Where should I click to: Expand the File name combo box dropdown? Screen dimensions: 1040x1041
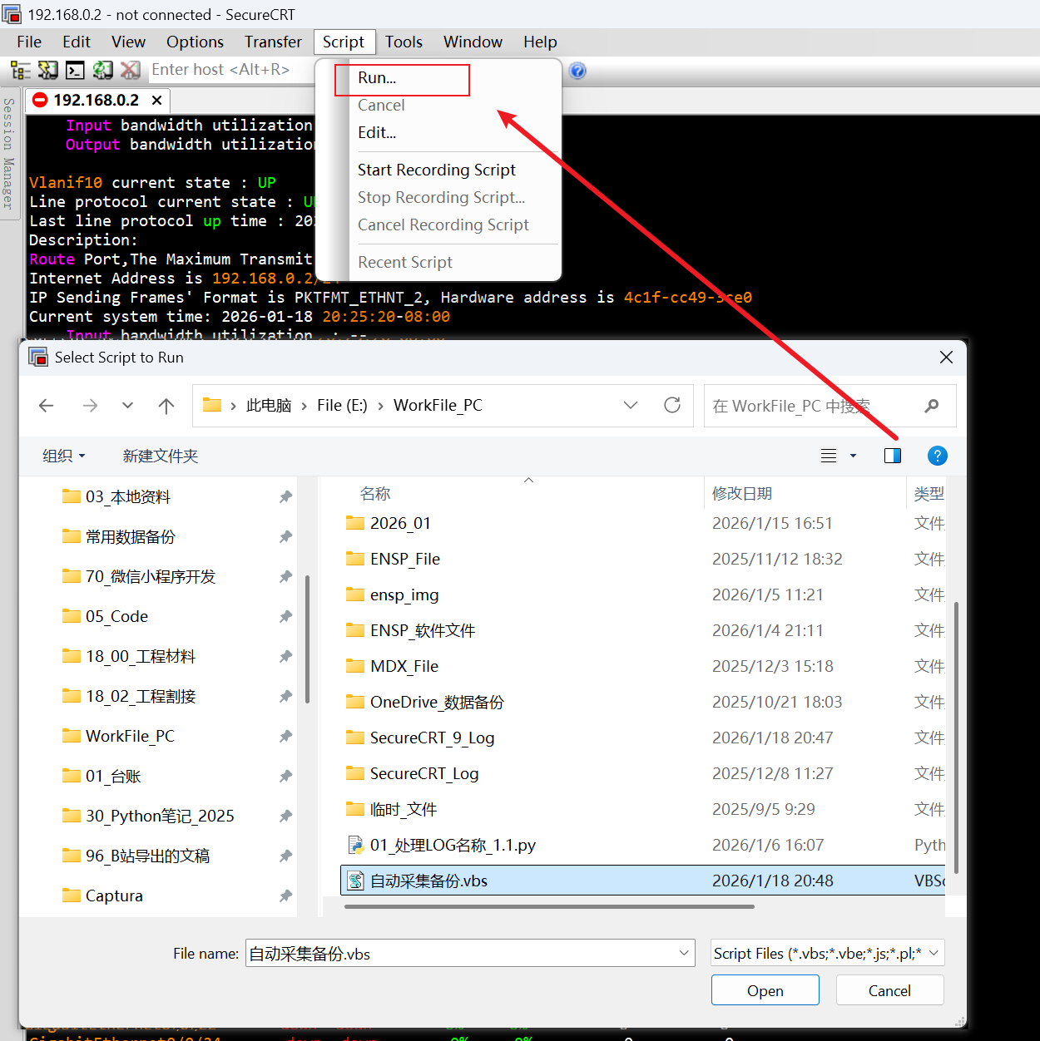coord(685,953)
